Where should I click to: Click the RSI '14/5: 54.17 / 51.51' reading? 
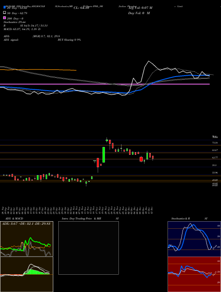[34, 26]
